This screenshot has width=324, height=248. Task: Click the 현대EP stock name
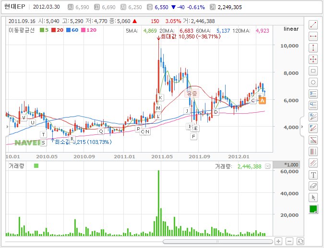(x=15, y=7)
